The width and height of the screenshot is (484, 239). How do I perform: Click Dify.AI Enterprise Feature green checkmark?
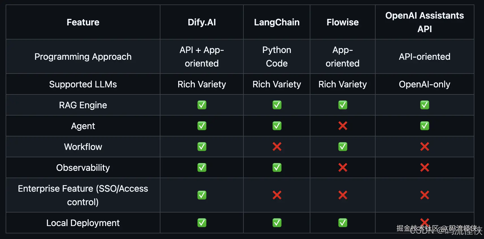[202, 195]
